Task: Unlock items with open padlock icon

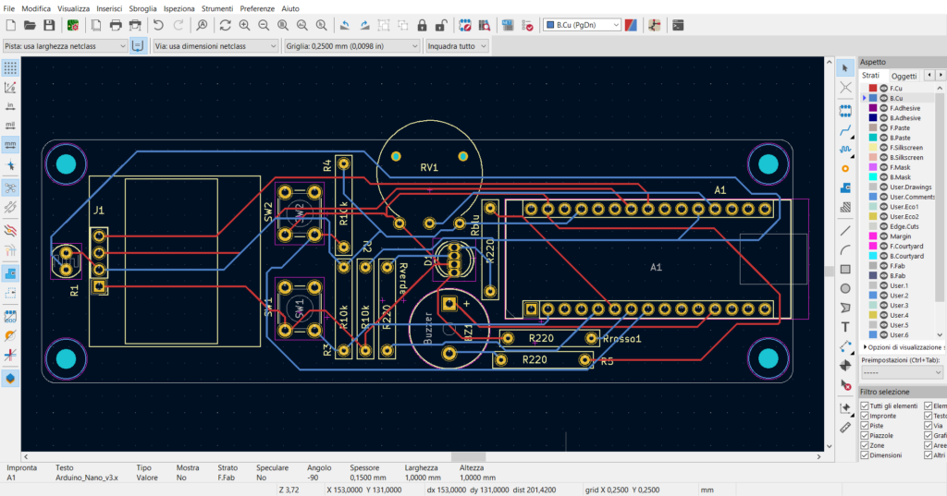Action: pos(441,25)
